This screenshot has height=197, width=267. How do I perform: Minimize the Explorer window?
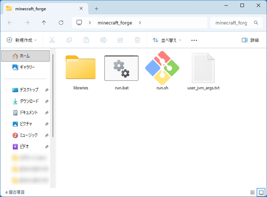[226, 5]
